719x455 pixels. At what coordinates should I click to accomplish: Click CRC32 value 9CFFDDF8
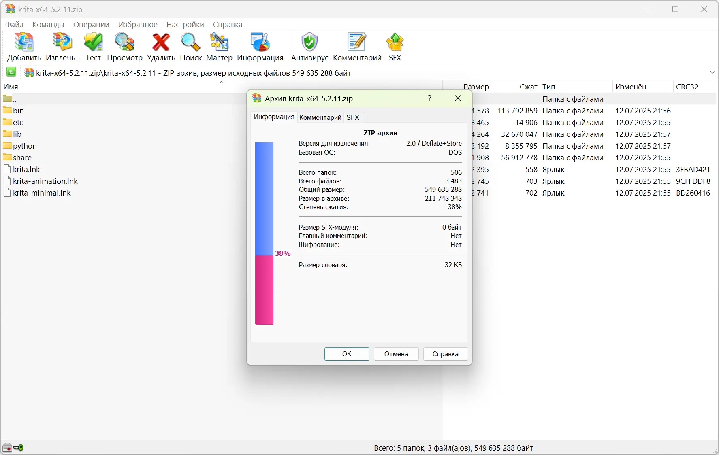pos(693,181)
